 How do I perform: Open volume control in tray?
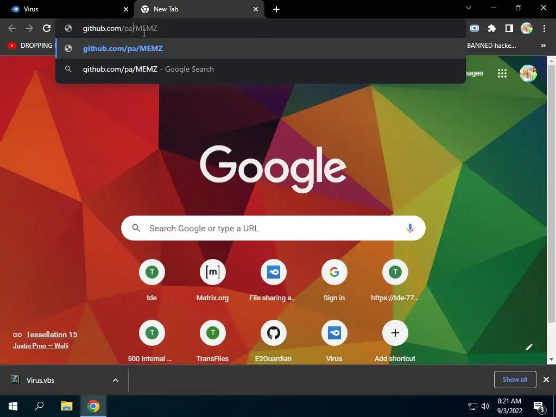pos(485,406)
